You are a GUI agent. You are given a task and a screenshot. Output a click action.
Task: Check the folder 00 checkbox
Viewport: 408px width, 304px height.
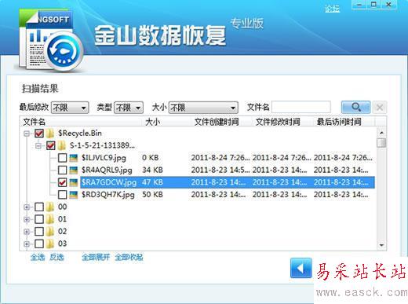point(39,207)
